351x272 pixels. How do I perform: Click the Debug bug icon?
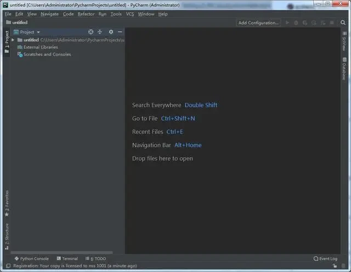tap(296, 22)
